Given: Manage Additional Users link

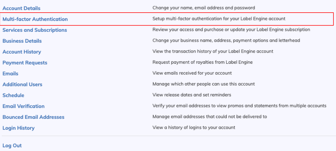Looking at the screenshot, I should click(23, 85).
